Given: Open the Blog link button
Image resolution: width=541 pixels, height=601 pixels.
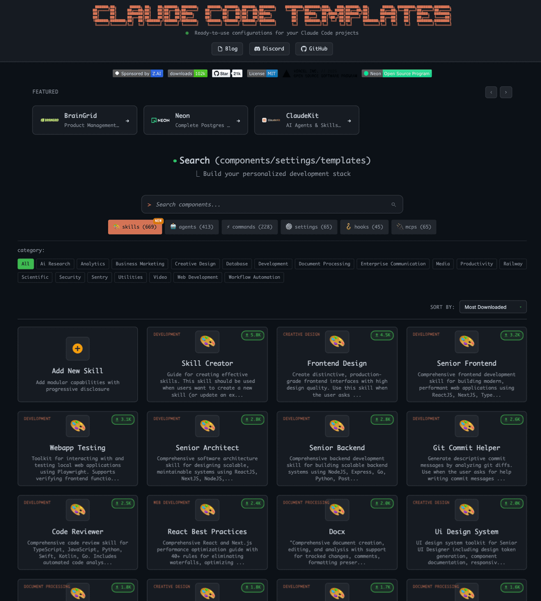Looking at the screenshot, I should (x=227, y=49).
